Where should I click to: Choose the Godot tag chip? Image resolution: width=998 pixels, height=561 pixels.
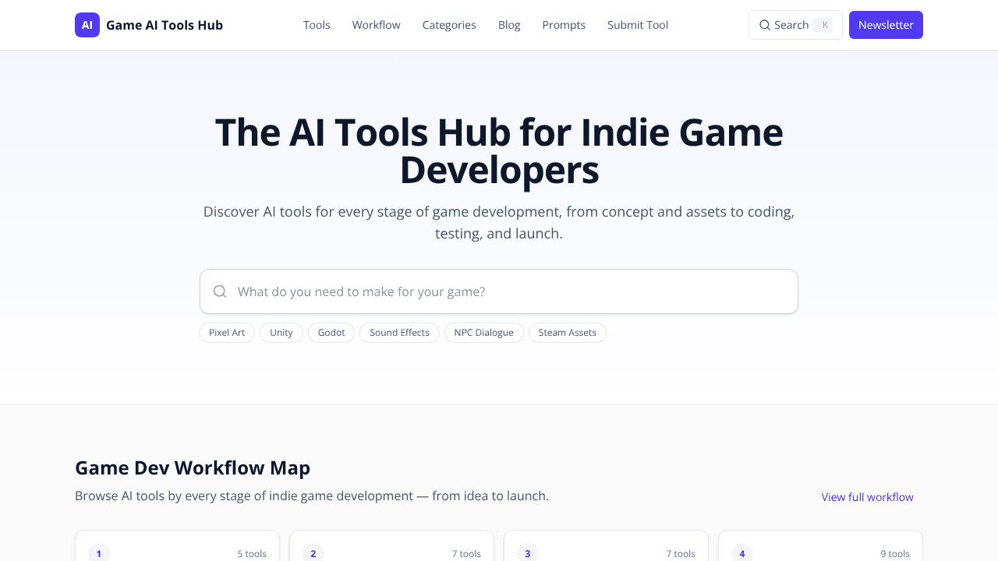coord(331,333)
